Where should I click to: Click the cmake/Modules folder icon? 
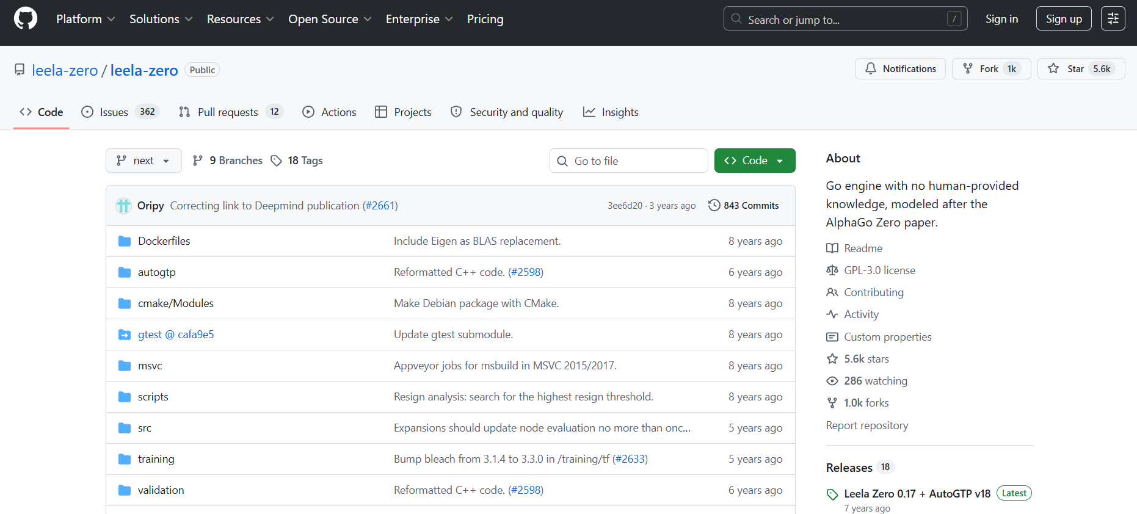pyautogui.click(x=125, y=303)
